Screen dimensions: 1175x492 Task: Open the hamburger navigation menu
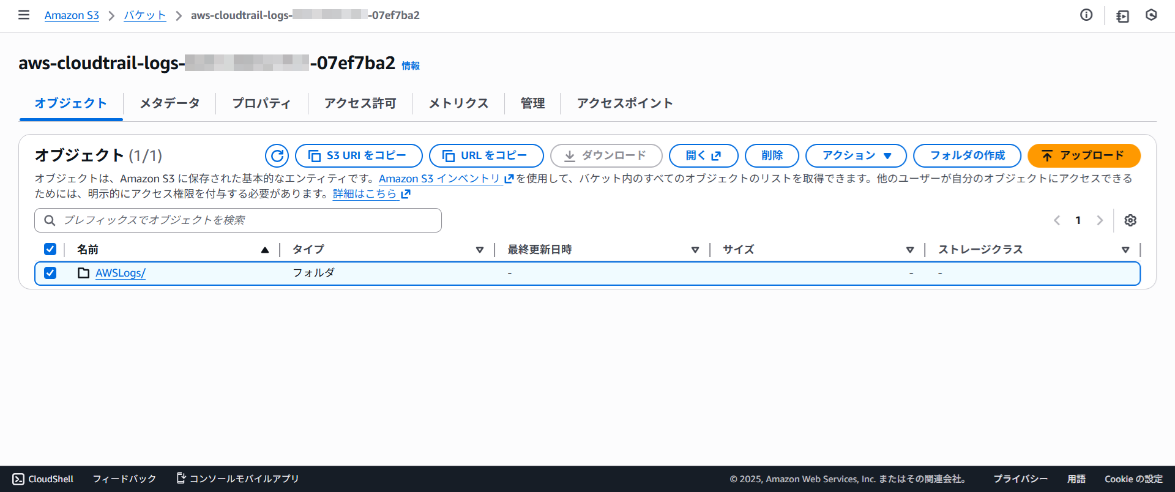point(24,15)
